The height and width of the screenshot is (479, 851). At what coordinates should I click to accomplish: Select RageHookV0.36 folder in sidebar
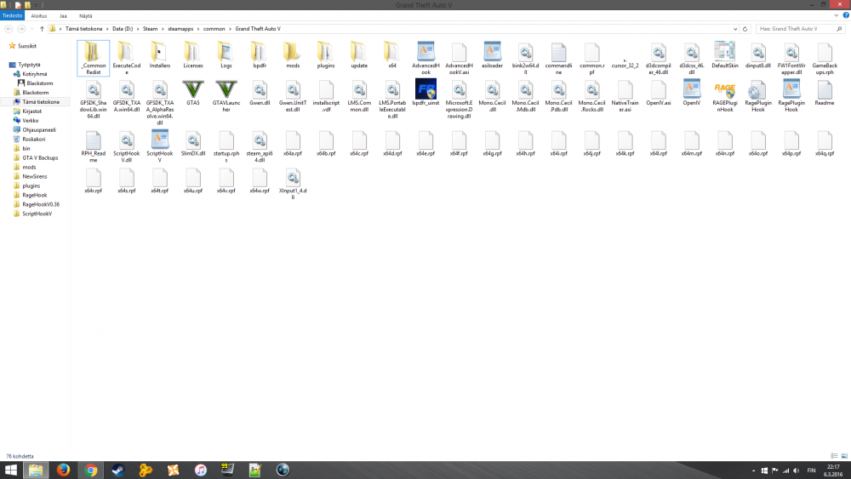41,204
